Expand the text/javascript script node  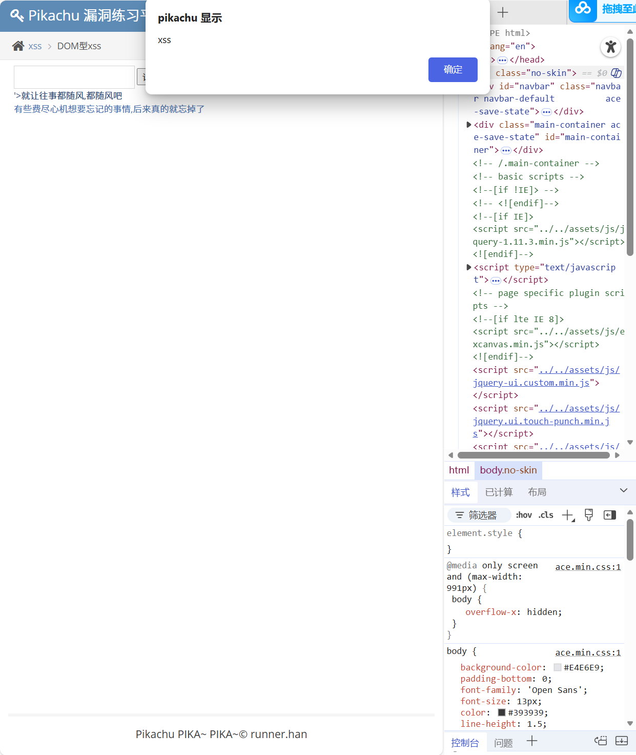pyautogui.click(x=468, y=267)
